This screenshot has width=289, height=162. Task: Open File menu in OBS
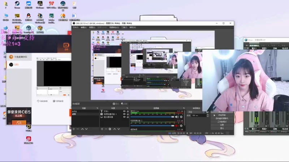76,27
